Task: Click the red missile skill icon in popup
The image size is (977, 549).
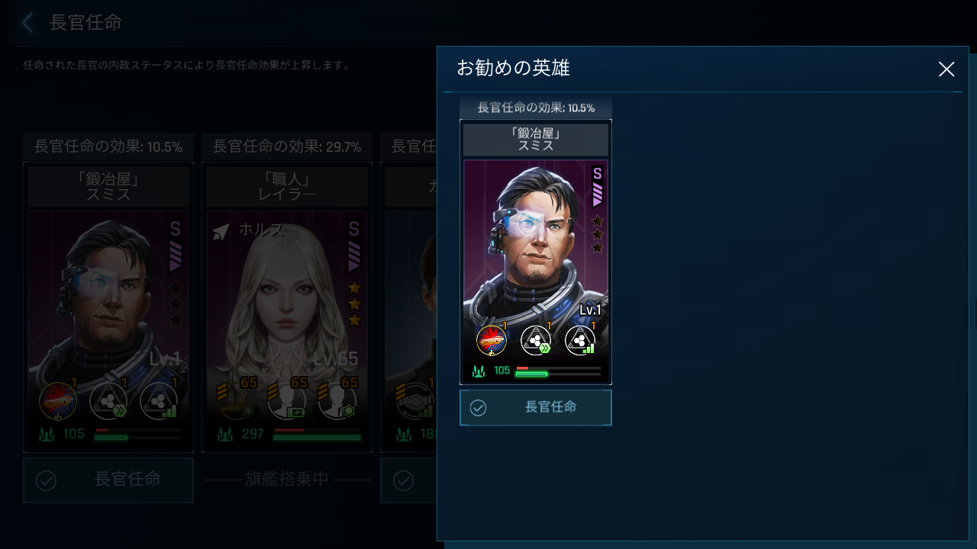Action: [x=492, y=340]
